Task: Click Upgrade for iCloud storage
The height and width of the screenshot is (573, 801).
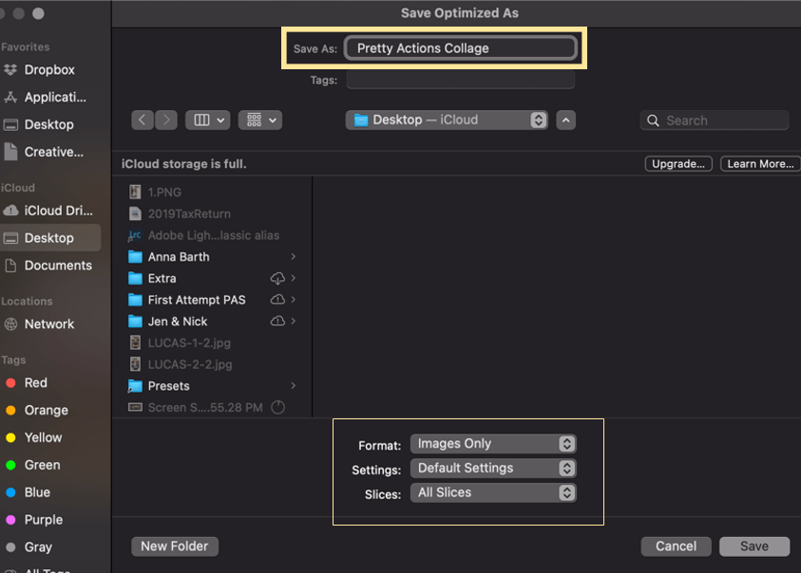Action: tap(677, 163)
